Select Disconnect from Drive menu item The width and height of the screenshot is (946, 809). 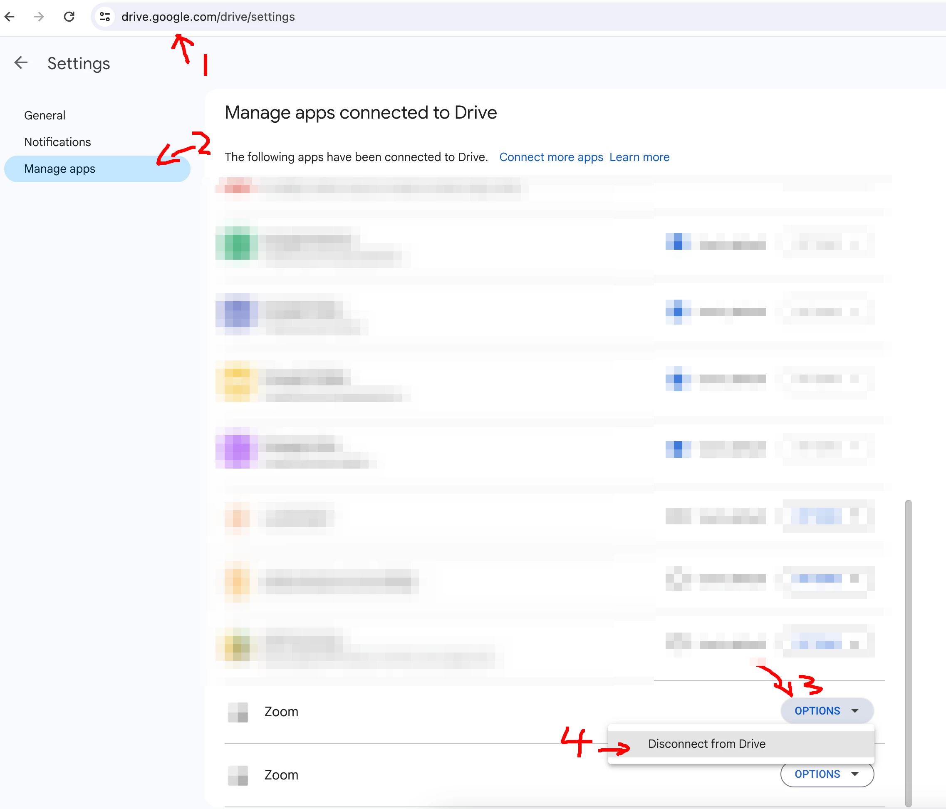click(706, 744)
